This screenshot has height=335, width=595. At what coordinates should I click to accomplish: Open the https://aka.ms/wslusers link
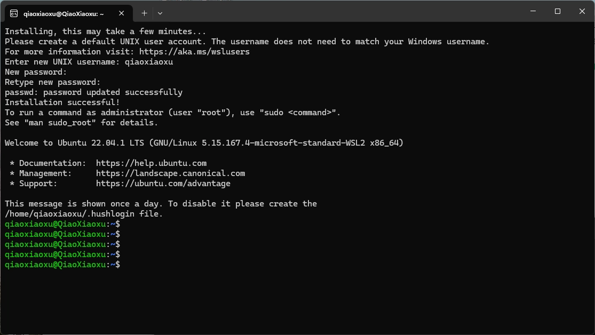tap(194, 52)
